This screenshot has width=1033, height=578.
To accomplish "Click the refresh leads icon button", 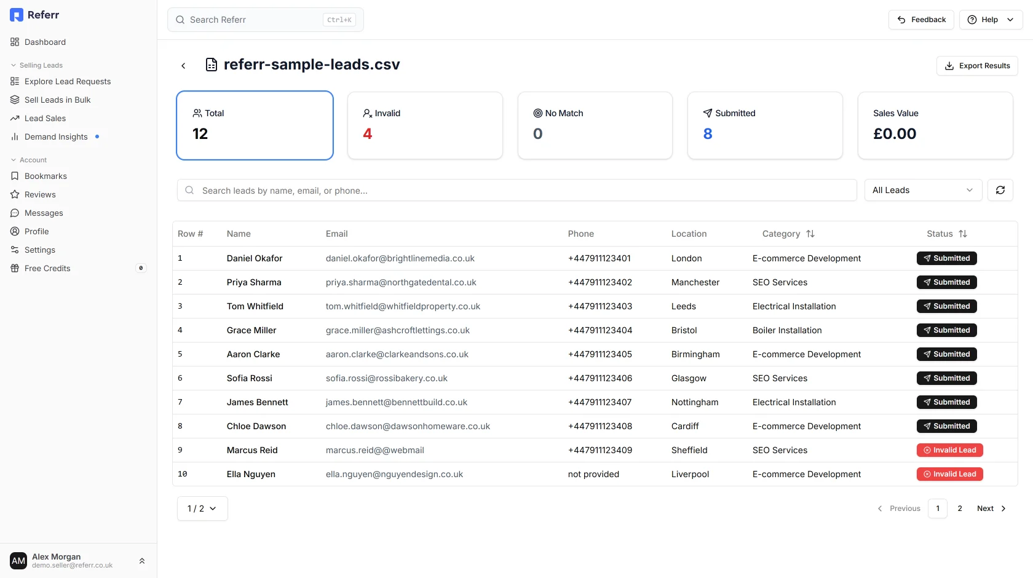I will coord(1000,190).
